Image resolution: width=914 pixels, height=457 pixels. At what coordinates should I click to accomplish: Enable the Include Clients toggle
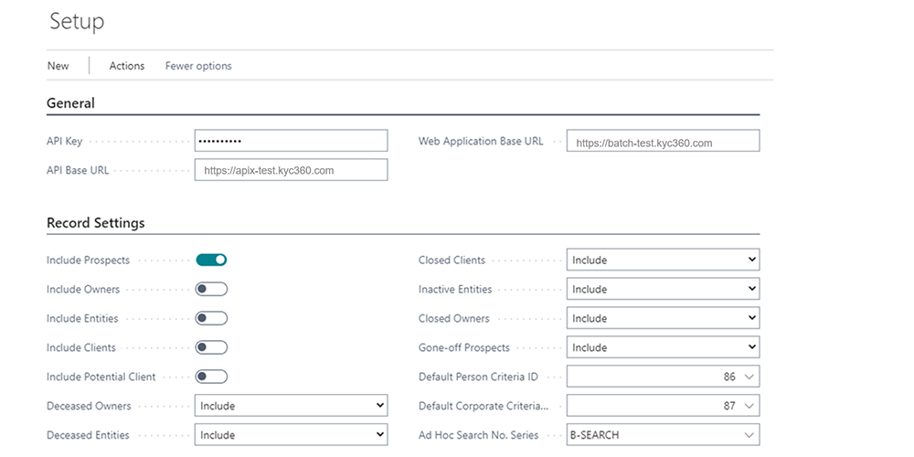[x=211, y=347]
